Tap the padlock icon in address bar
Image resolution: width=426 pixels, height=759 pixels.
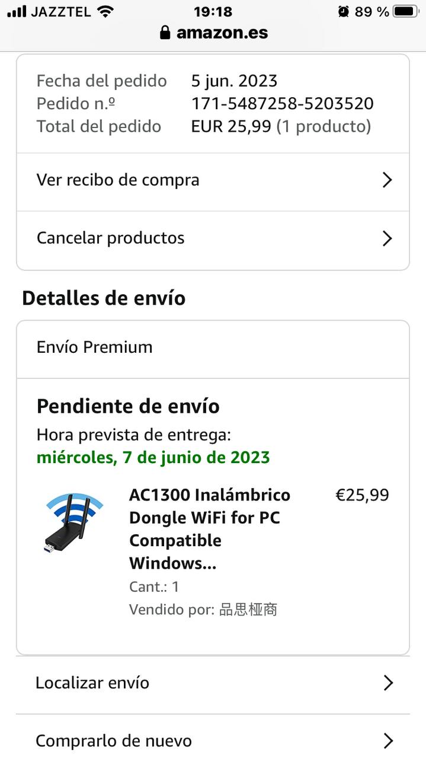(x=165, y=33)
